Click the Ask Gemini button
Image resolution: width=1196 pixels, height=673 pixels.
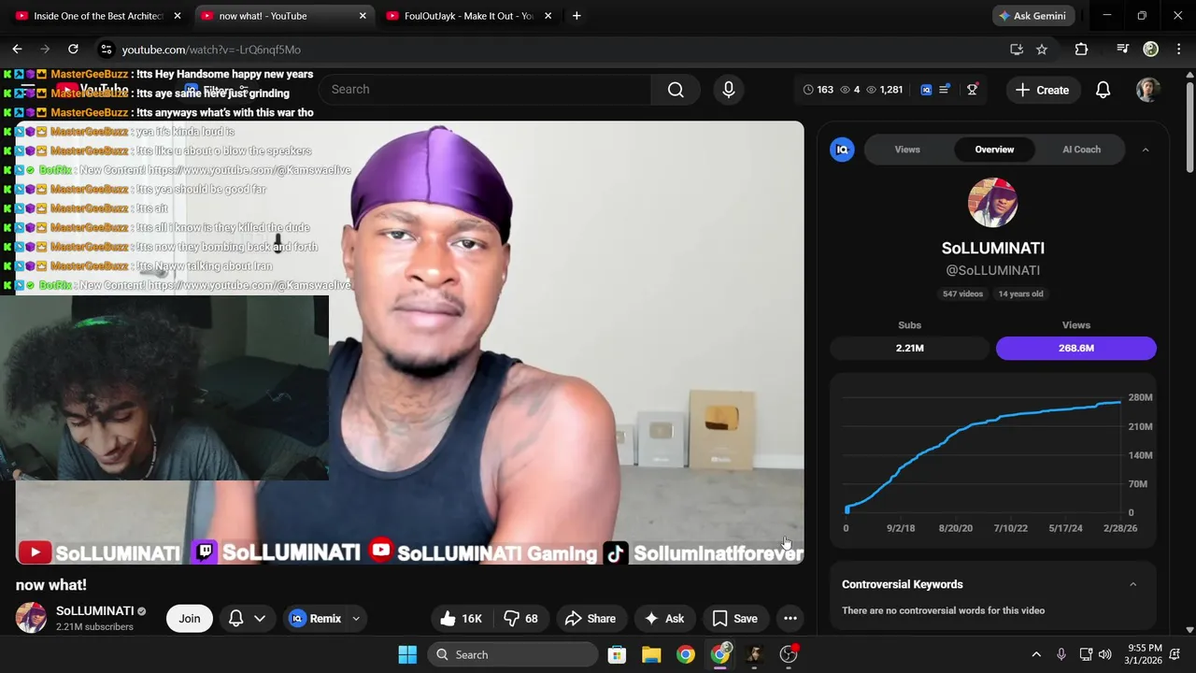(1032, 16)
